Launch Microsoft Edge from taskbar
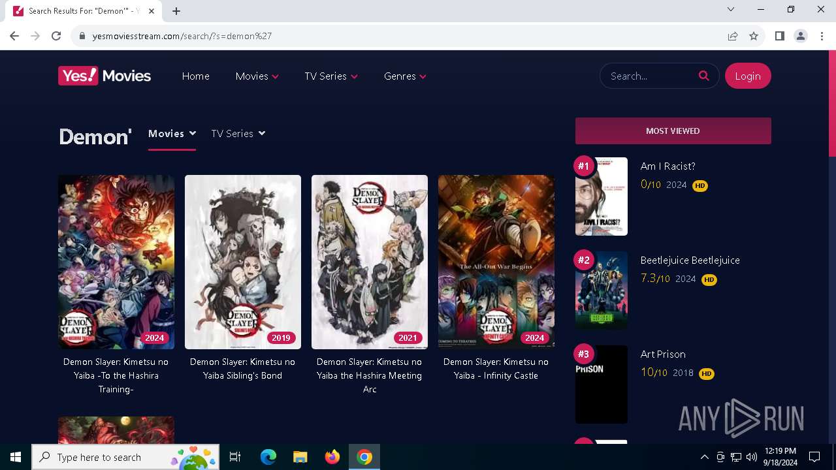Screen dimensions: 836x470 (268, 457)
